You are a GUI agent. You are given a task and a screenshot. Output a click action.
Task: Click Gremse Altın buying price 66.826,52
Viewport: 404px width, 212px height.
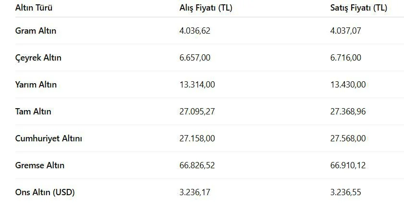197,165
